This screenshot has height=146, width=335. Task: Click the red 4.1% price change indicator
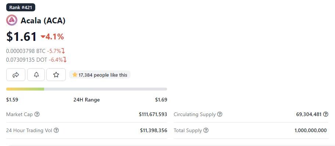coord(52,37)
